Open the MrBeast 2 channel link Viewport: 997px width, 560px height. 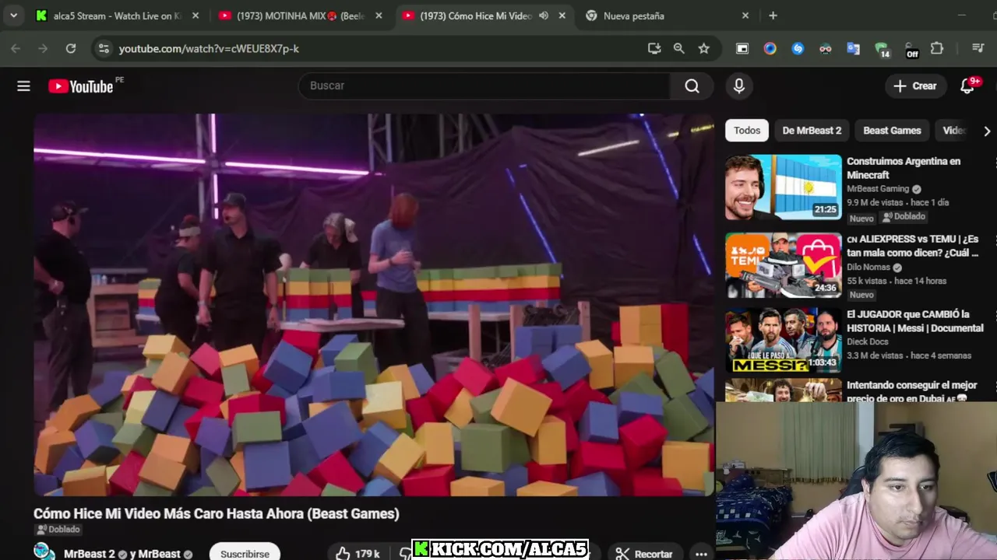coord(90,554)
